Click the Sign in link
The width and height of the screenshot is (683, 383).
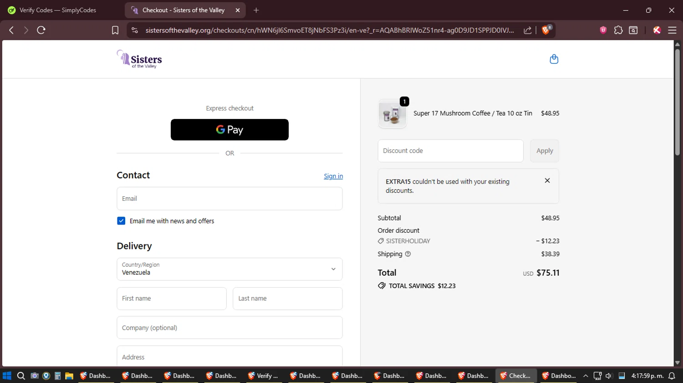[x=333, y=176]
